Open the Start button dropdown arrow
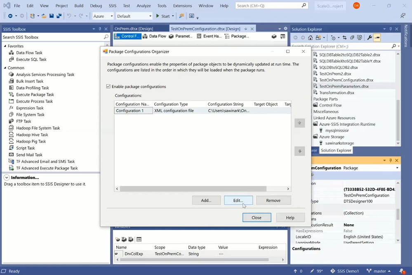This screenshot has width=412, height=275. tap(173, 16)
